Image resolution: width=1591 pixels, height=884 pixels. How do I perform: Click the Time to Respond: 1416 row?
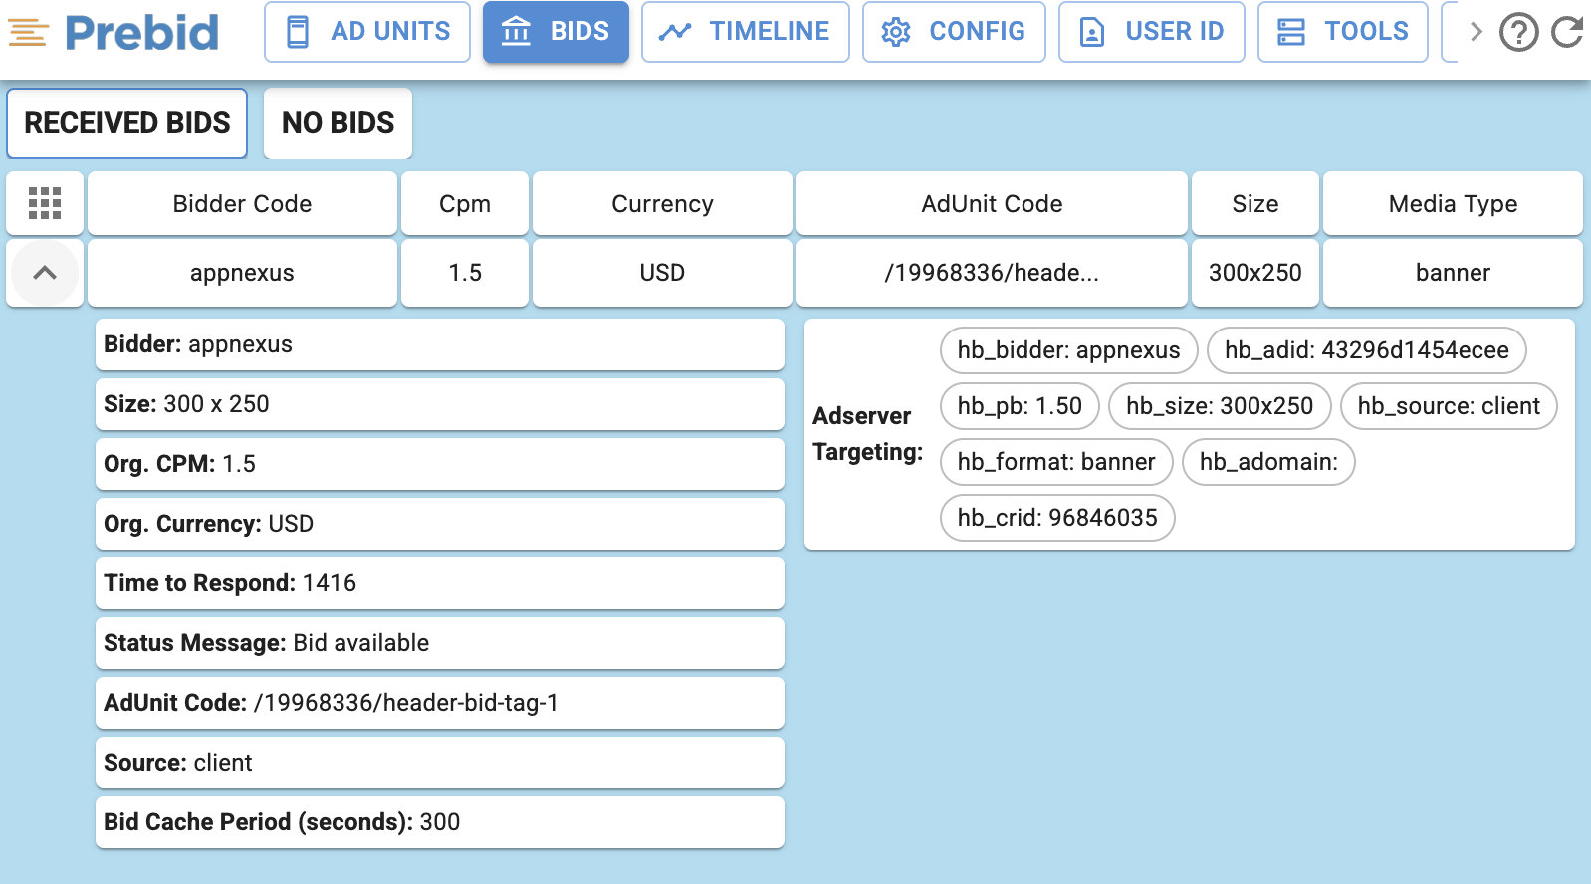(x=440, y=583)
